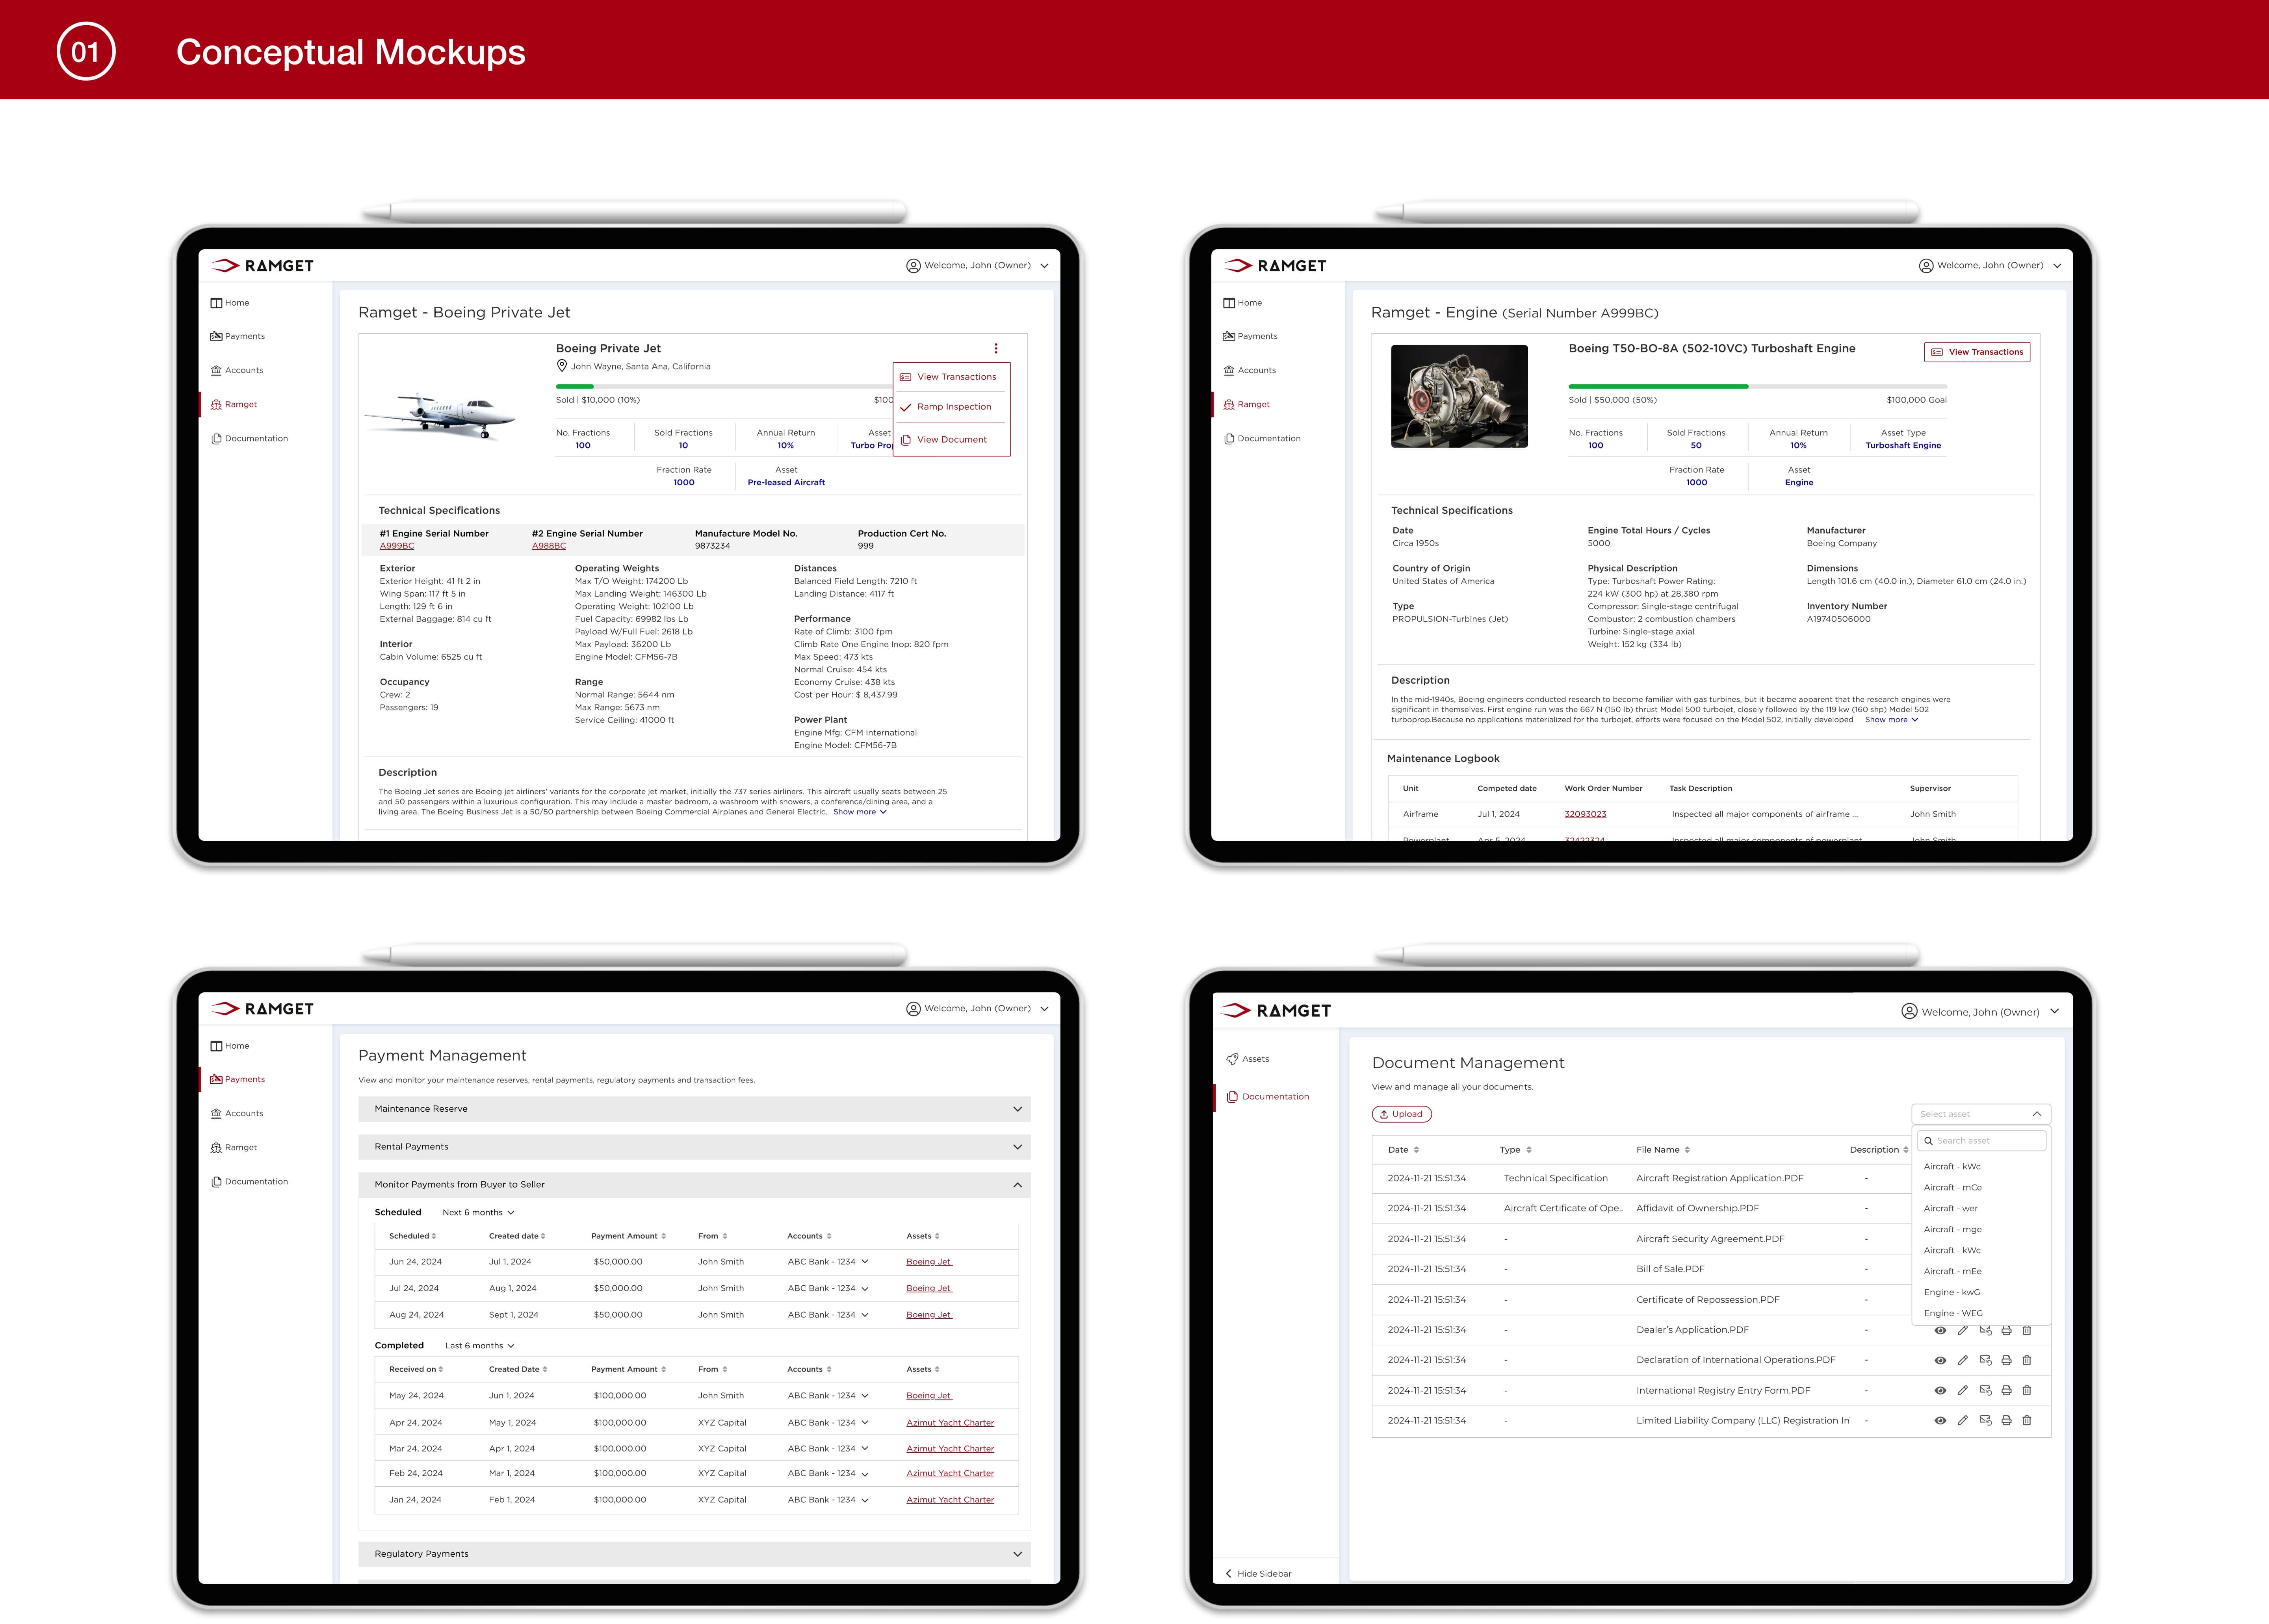This screenshot has height=1624, width=2269.
Task: Click email icon for Dealer's Application.PDF
Action: tap(1985, 1331)
